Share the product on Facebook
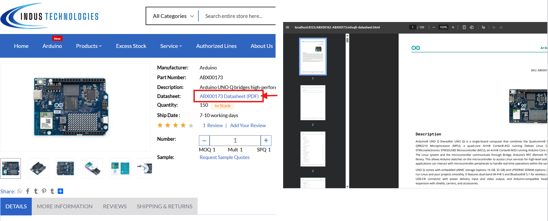 pos(28,191)
